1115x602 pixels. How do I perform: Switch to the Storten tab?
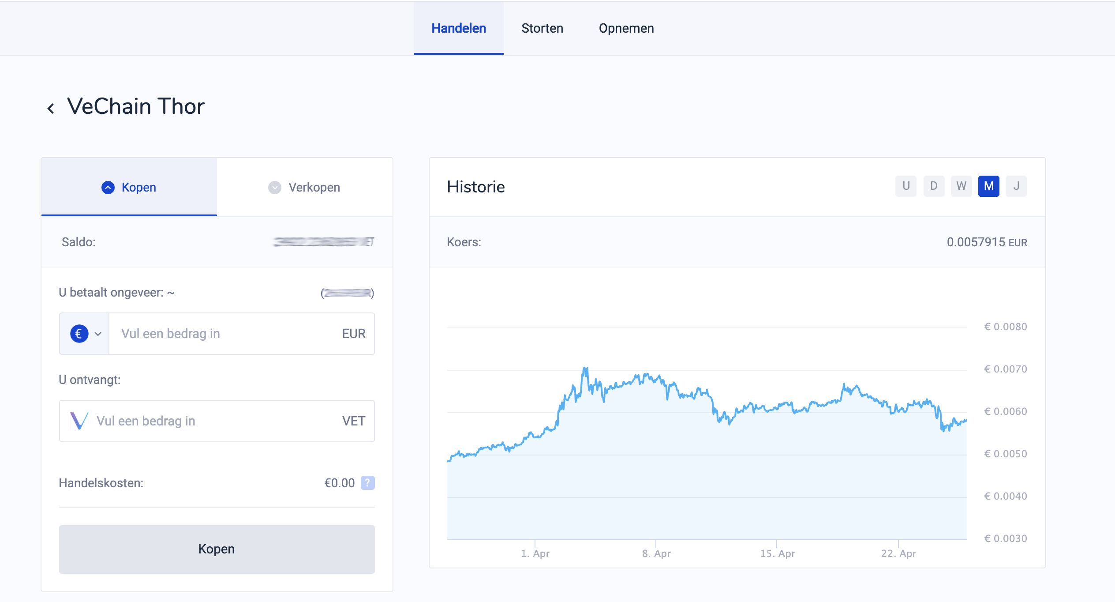coord(542,28)
